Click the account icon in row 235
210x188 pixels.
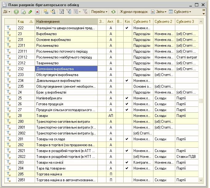pos(9,86)
